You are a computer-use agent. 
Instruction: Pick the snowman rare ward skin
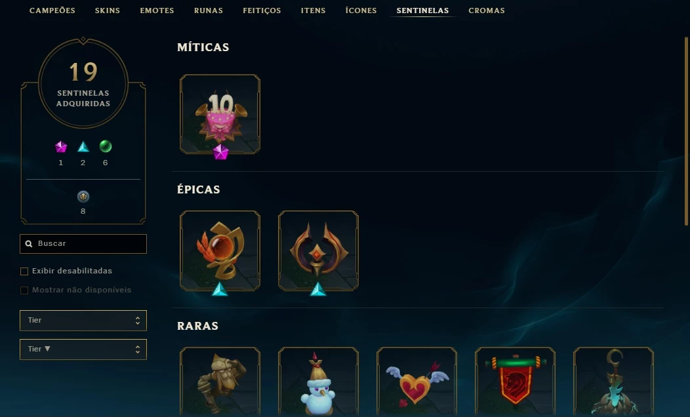318,382
